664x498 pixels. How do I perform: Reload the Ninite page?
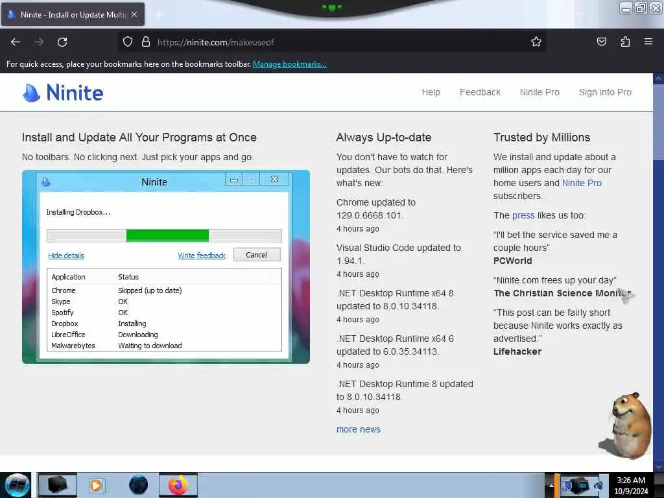(x=62, y=42)
